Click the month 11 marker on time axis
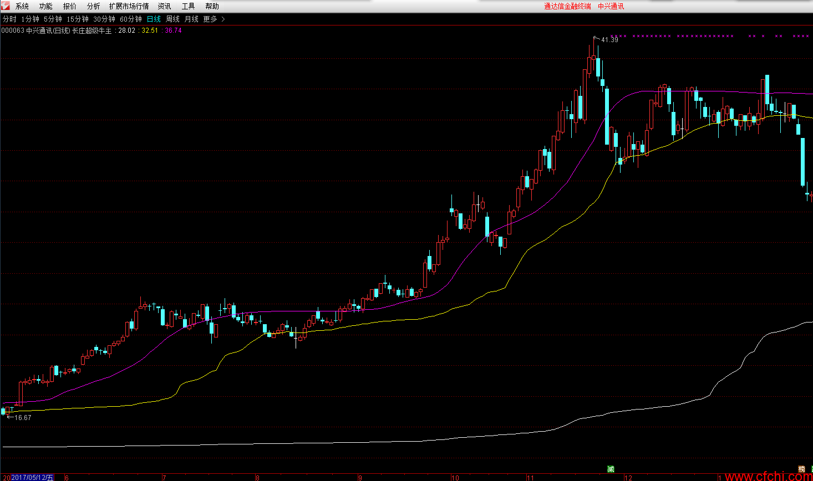813x481 pixels. click(x=530, y=478)
